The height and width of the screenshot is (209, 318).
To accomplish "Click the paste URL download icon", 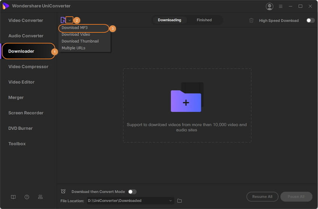I will point(63,20).
